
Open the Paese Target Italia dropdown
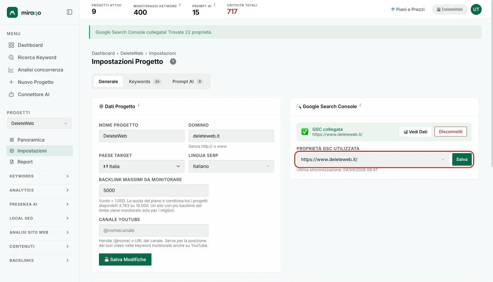142,166
